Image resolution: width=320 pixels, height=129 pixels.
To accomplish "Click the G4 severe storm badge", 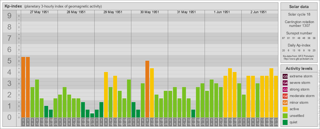I will tap(285, 83).
